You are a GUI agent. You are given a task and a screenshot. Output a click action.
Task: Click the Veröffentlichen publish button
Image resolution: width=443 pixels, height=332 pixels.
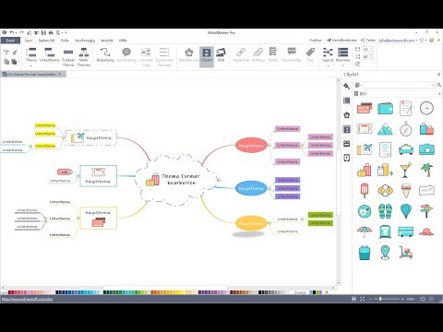point(342,41)
